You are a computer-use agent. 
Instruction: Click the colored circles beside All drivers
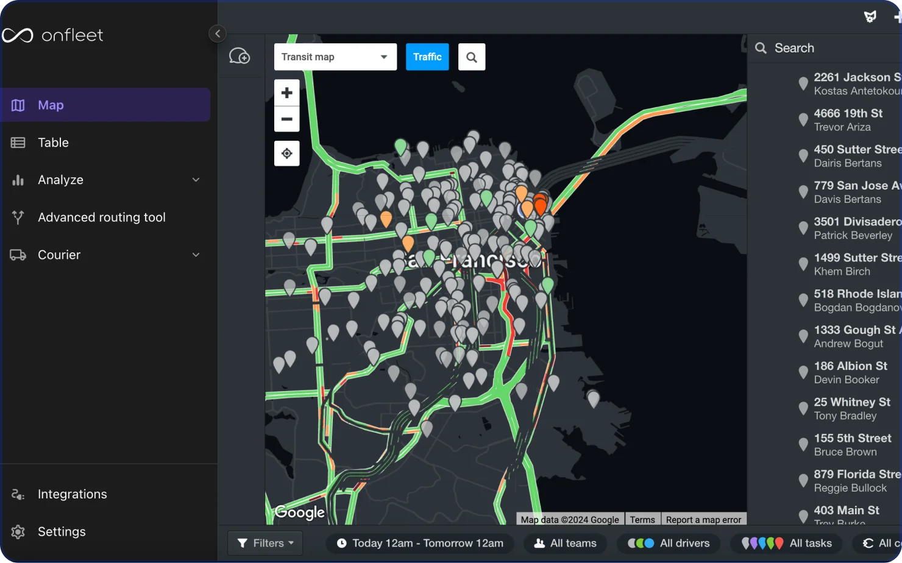641,543
